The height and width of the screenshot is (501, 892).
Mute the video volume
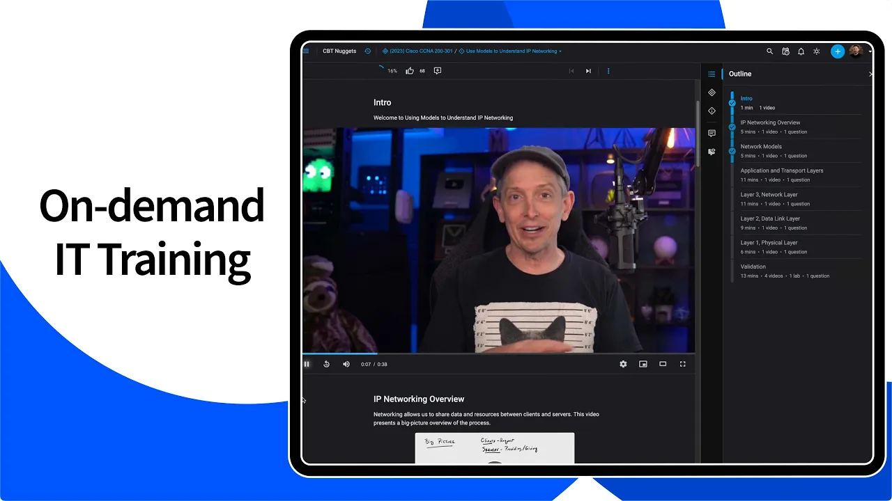coord(346,364)
